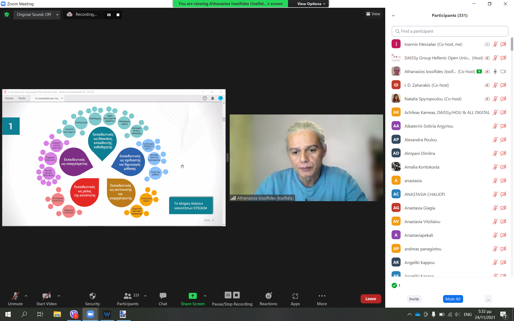Open Original Sound dropdown arrow
This screenshot has width=514, height=321.
[57, 15]
